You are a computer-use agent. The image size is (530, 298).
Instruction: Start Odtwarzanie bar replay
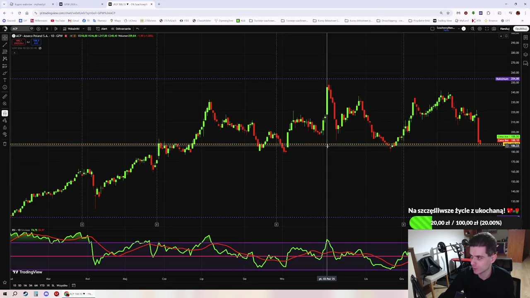click(x=120, y=29)
